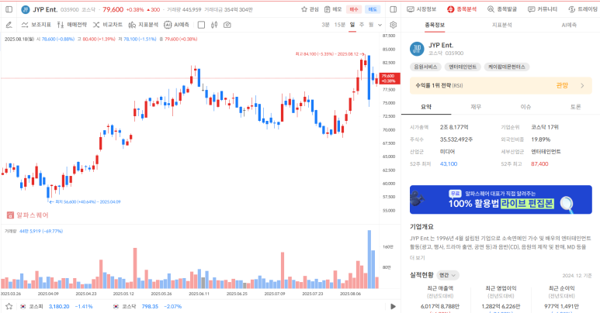The image size is (600, 313).
Task: Toggle the left sidebar panel icon
Action: coord(9,9)
